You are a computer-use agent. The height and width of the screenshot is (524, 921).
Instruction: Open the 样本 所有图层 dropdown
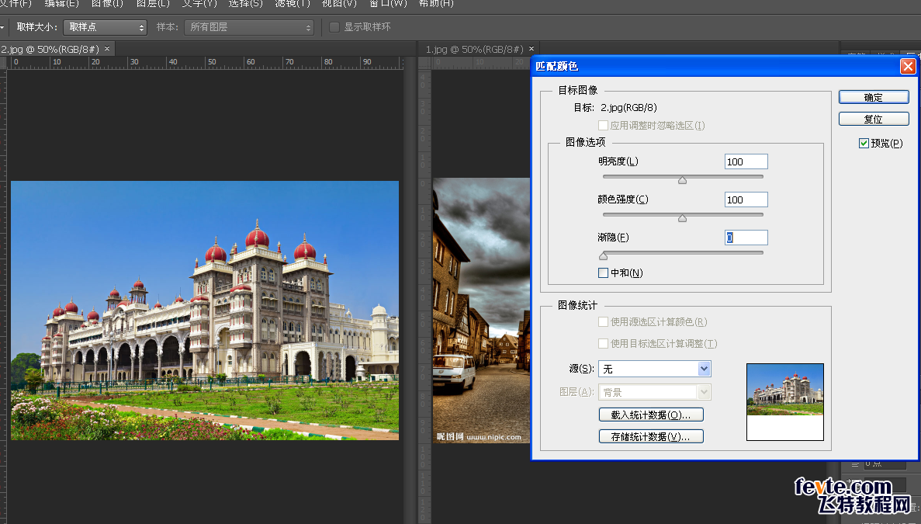coord(249,27)
